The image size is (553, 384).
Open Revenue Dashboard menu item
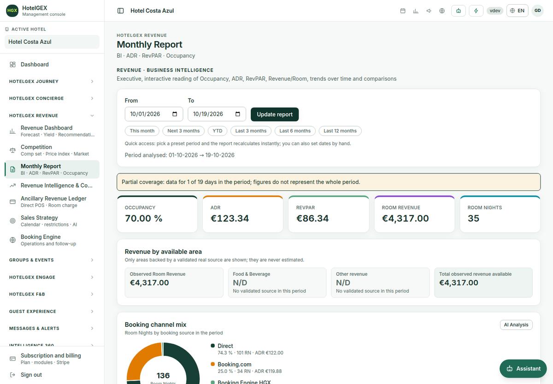point(52,131)
